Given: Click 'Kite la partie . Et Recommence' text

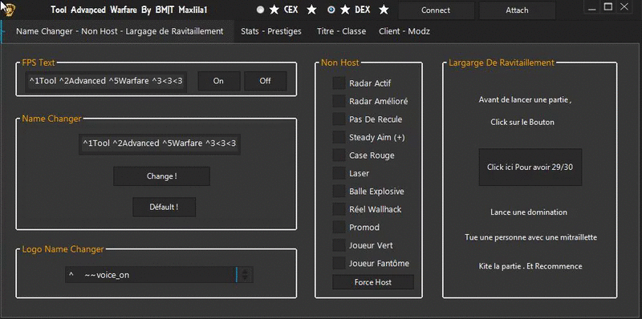Looking at the screenshot, I should [x=530, y=266].
